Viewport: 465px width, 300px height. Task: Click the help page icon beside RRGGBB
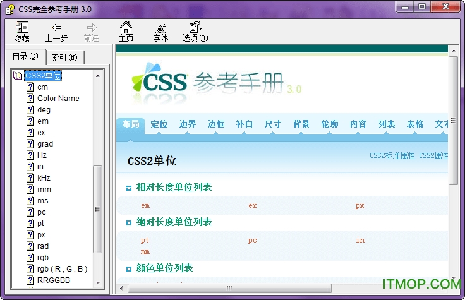pyautogui.click(x=30, y=280)
